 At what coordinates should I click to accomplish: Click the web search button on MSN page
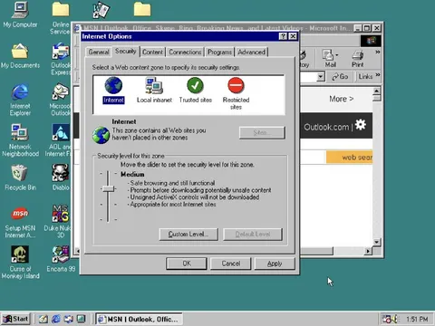(x=350, y=158)
